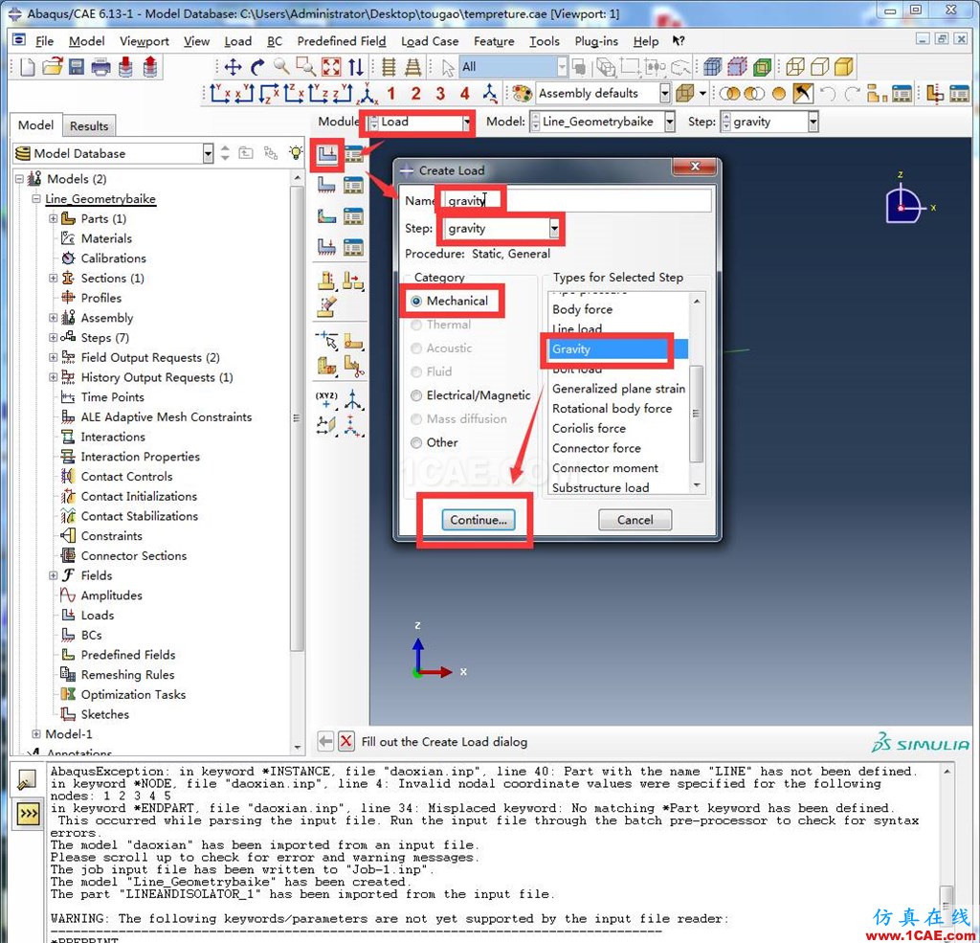Open the Viewport menu
This screenshot has width=980, height=943.
point(145,41)
